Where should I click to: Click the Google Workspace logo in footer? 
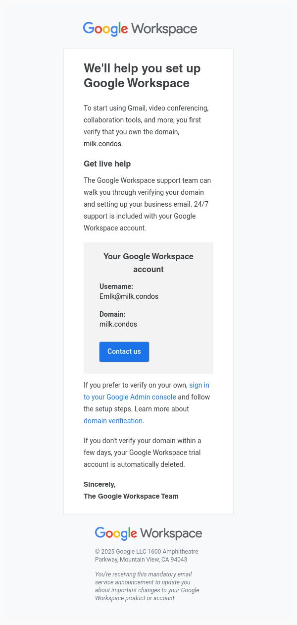tap(148, 533)
